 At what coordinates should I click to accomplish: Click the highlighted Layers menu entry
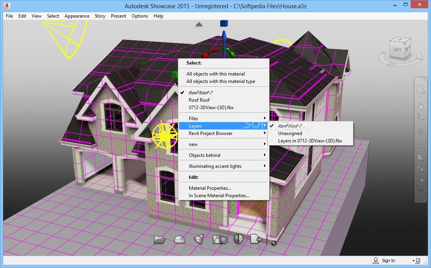pos(224,126)
